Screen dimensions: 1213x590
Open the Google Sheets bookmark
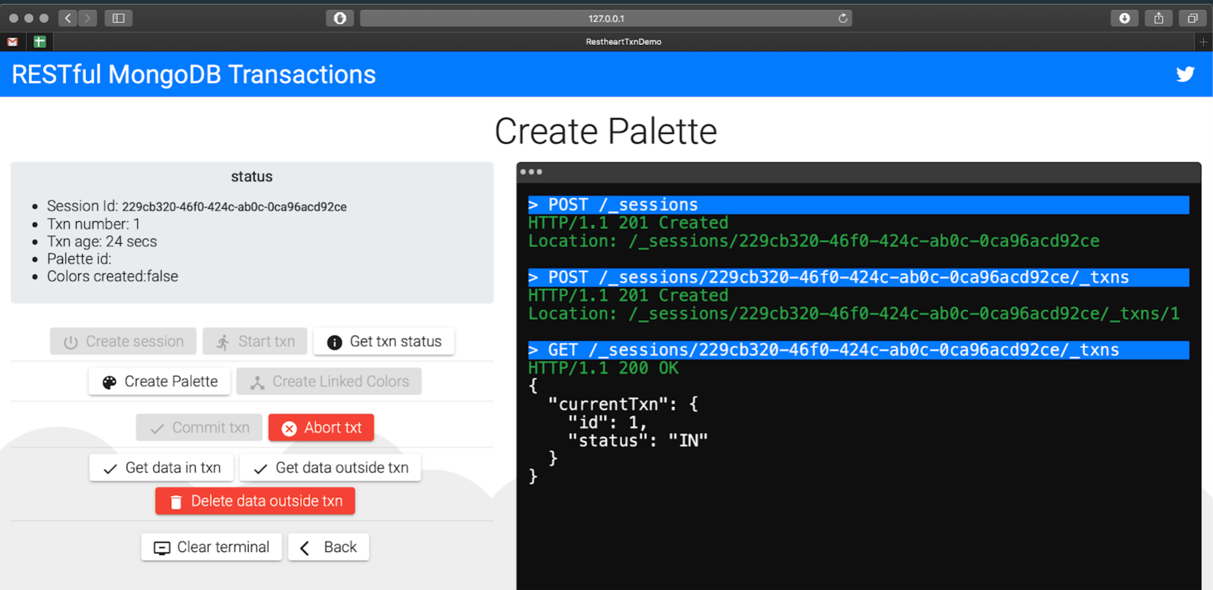[x=39, y=41]
